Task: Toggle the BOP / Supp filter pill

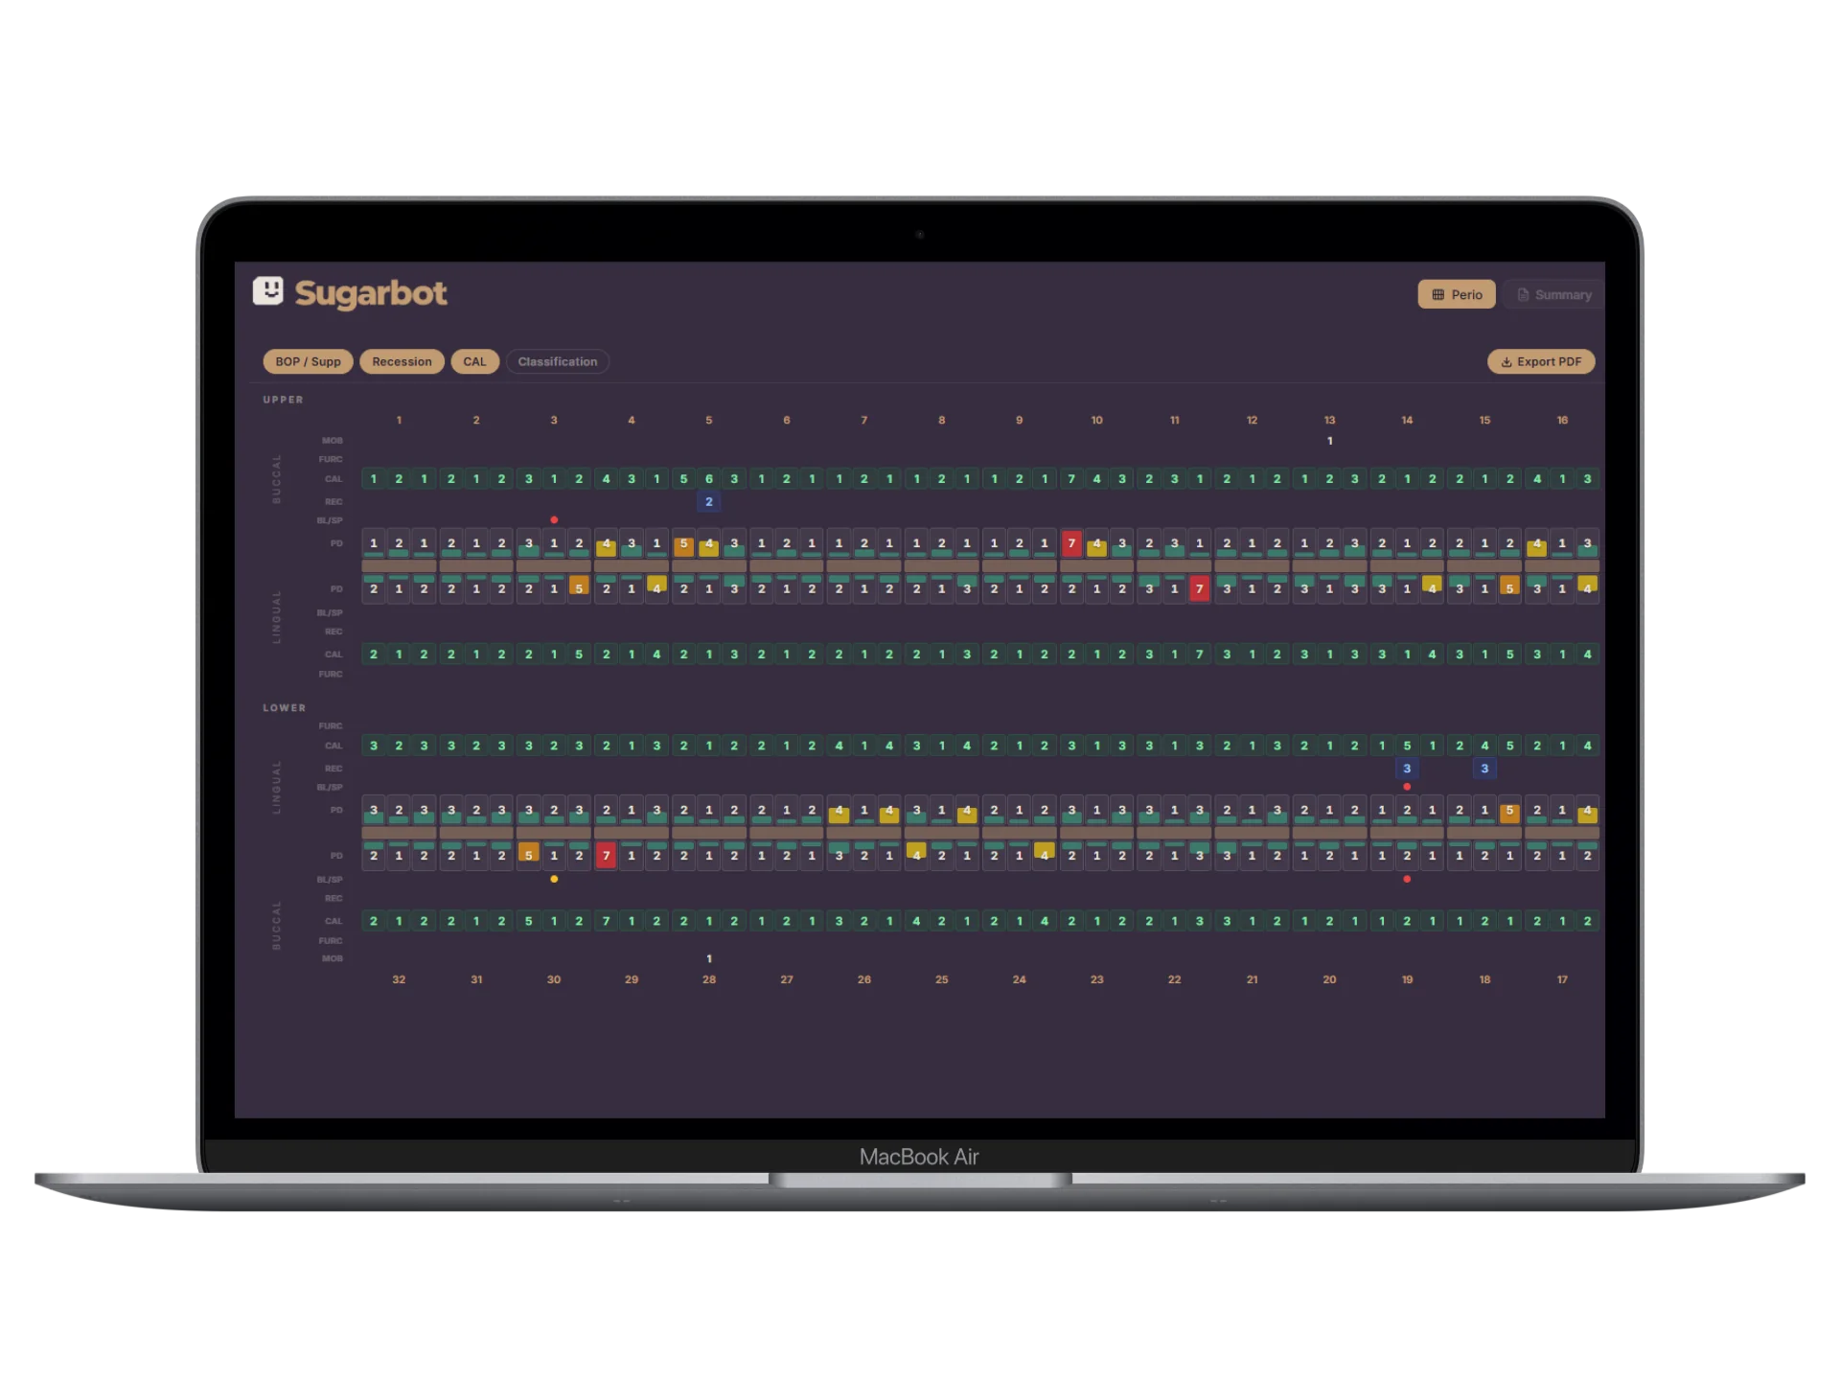Action: click(x=308, y=361)
